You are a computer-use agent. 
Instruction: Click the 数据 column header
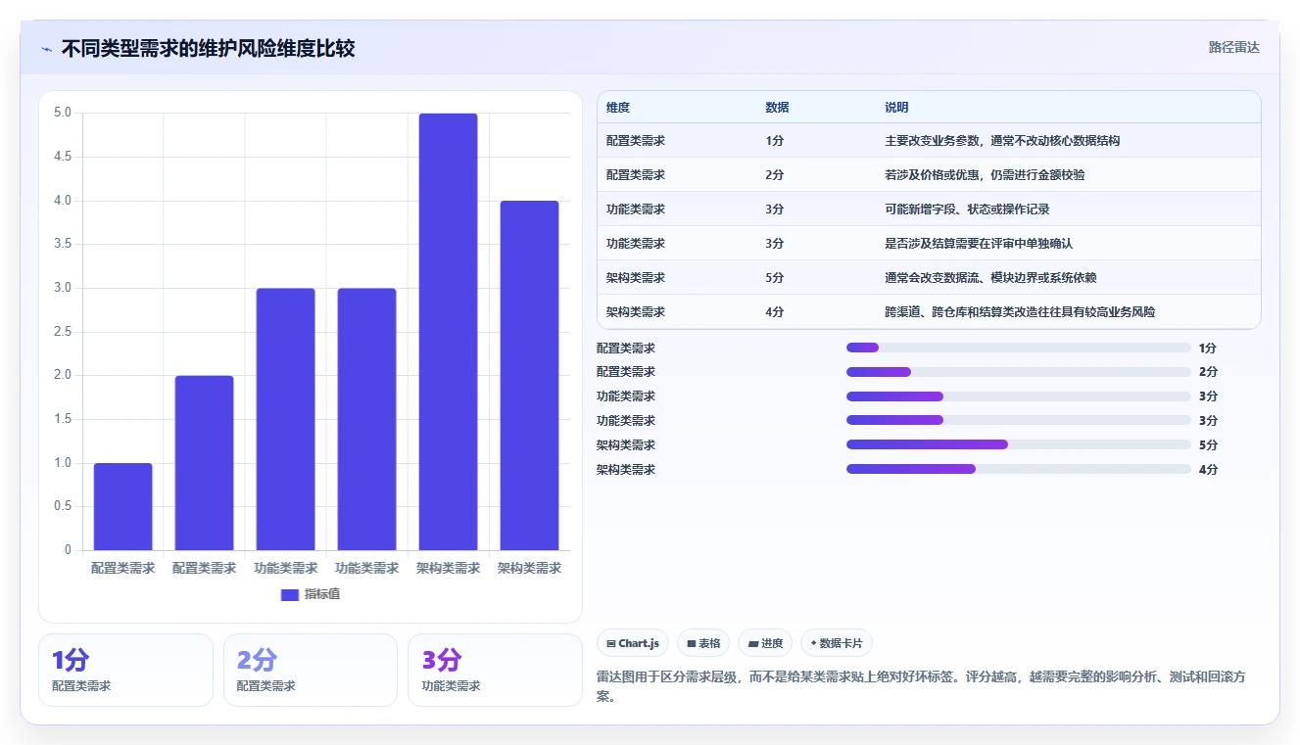click(777, 107)
